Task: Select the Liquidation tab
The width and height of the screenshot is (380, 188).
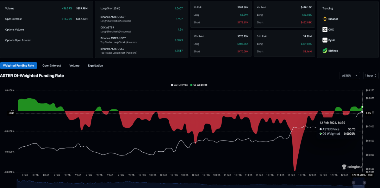Action: [x=95, y=65]
